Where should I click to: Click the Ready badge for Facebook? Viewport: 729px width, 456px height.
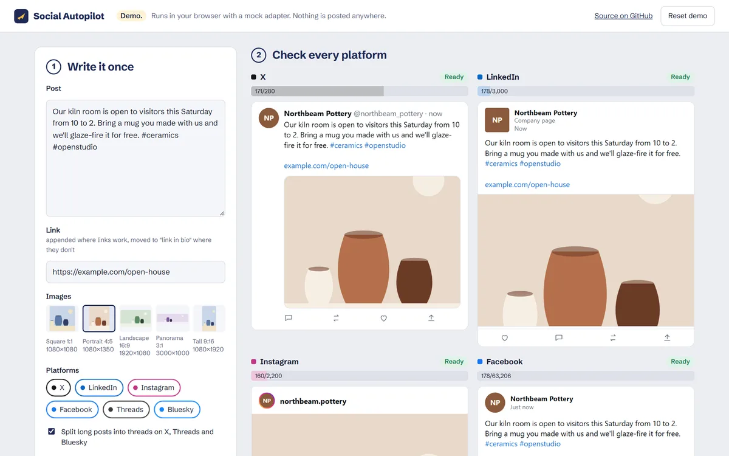680,362
